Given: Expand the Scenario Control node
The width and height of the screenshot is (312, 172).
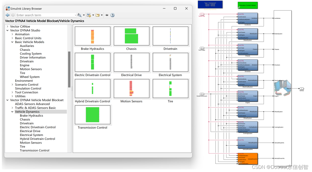Looking at the screenshot, I should pos(12,85).
